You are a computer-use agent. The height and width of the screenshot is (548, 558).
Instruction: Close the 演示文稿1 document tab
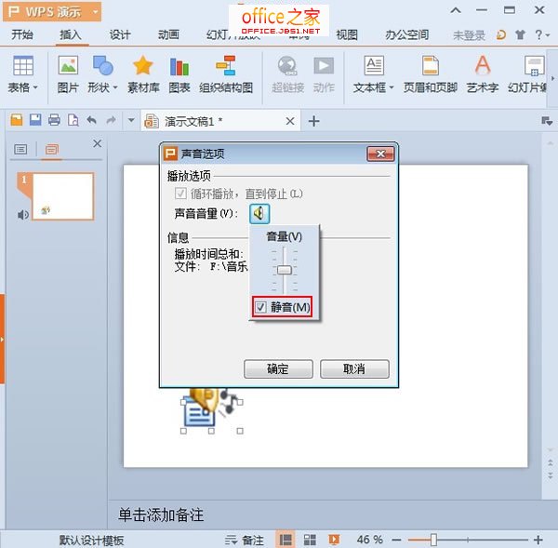click(290, 121)
